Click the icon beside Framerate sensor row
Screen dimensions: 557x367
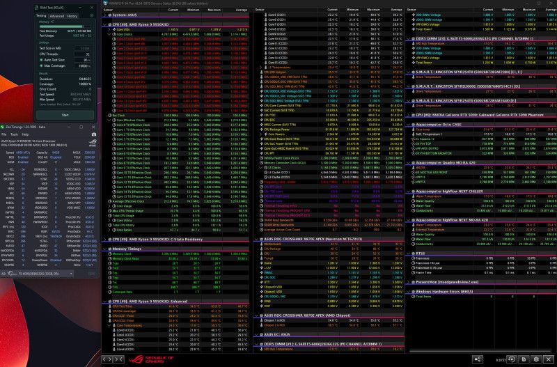pos(414,258)
